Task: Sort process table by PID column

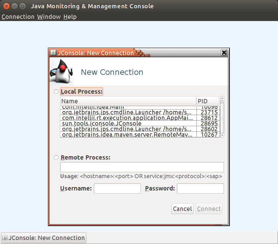Action: (208, 101)
